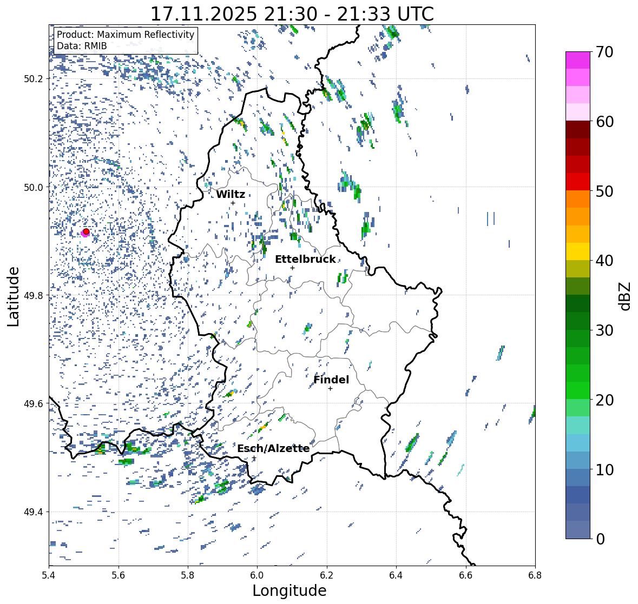Image resolution: width=638 pixels, height=604 pixels.
Task: Click the colorbar tick value 50
Action: coord(604,191)
